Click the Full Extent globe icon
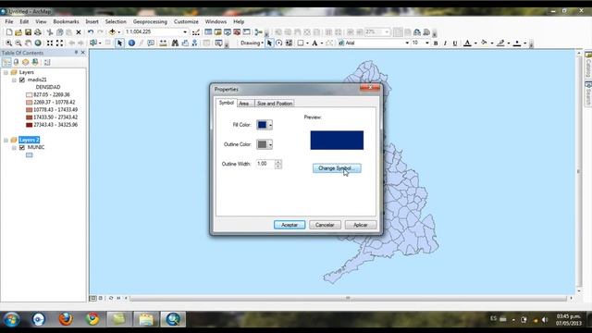Image resolution: width=592 pixels, height=333 pixels. coord(38,43)
